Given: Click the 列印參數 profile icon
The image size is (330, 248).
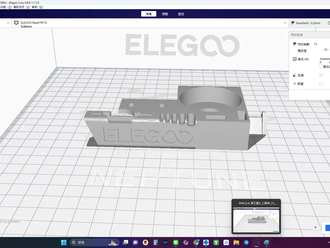Looking at the screenshot, I should [x=295, y=44].
